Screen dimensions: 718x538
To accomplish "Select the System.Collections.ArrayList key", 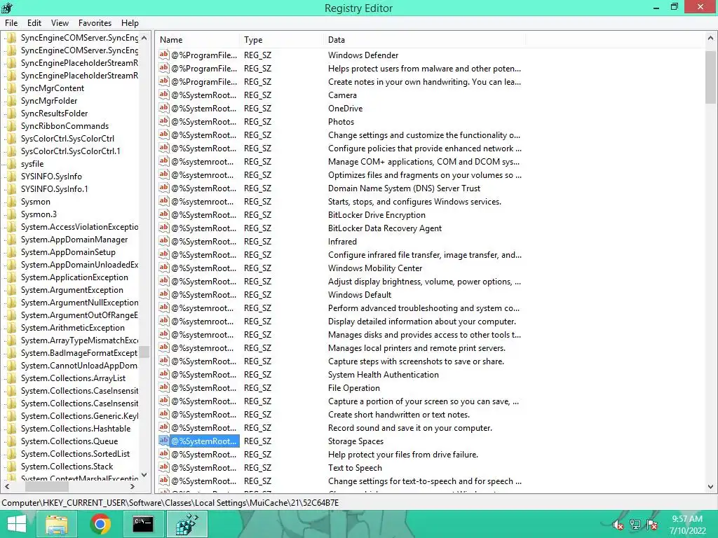I will pyautogui.click(x=73, y=378).
